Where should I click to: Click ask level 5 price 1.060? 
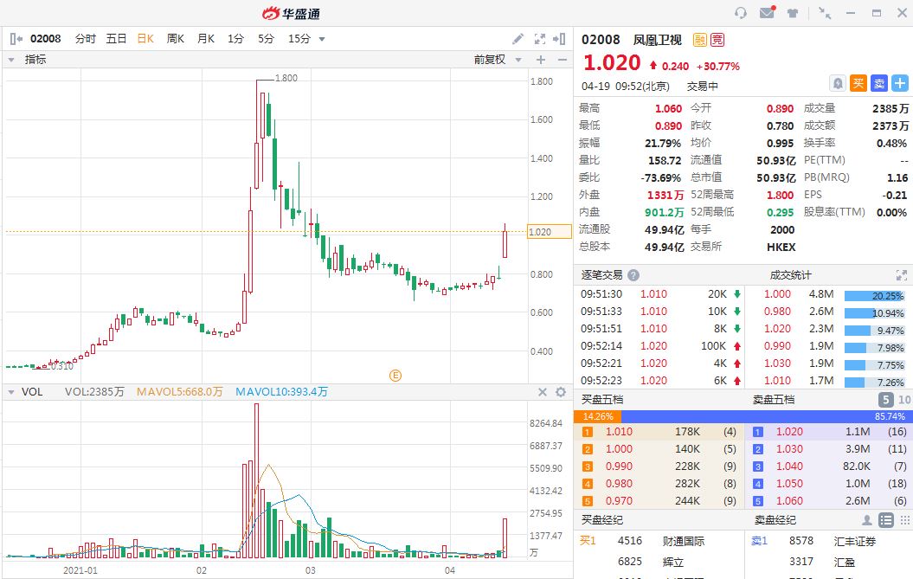click(789, 501)
